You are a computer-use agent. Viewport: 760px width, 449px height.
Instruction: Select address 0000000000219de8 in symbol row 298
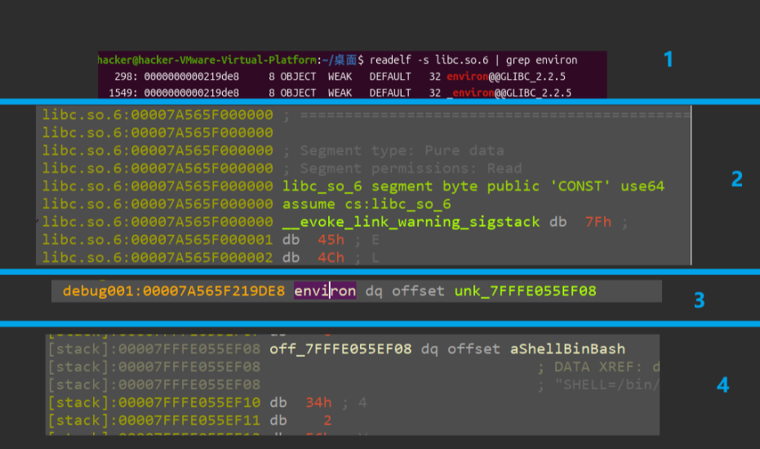[192, 77]
